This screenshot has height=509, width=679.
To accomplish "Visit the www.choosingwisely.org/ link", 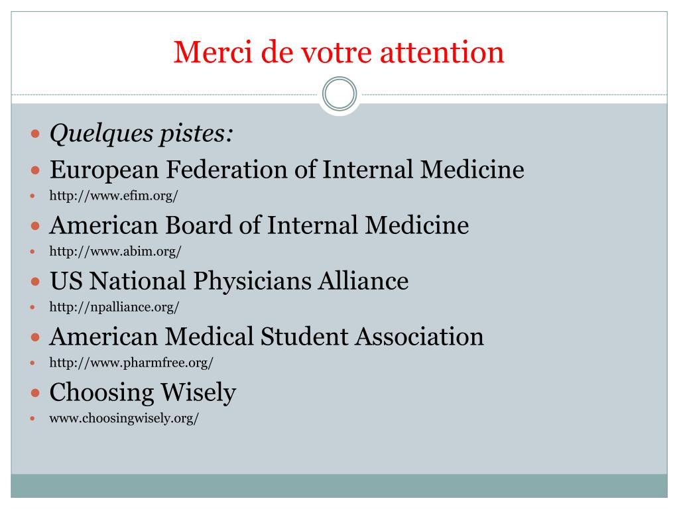I will [x=124, y=419].
